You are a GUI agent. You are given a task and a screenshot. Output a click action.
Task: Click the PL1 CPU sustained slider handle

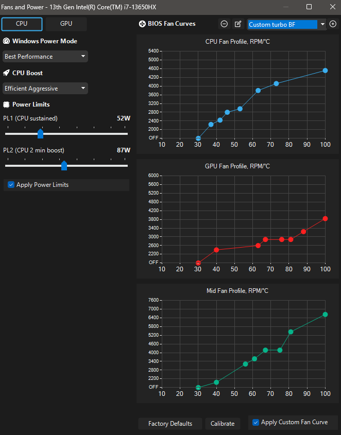point(40,134)
